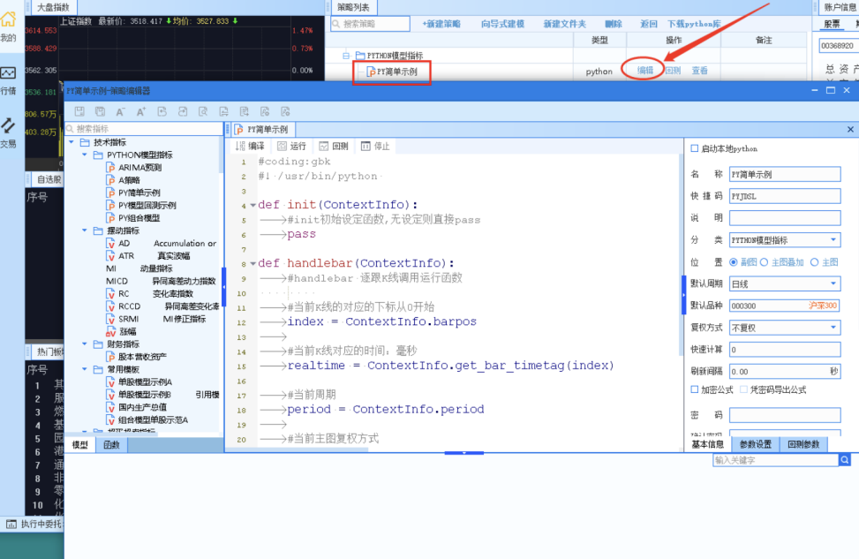
Task: Start backtest with 回测 toolbar button
Action: click(x=334, y=147)
